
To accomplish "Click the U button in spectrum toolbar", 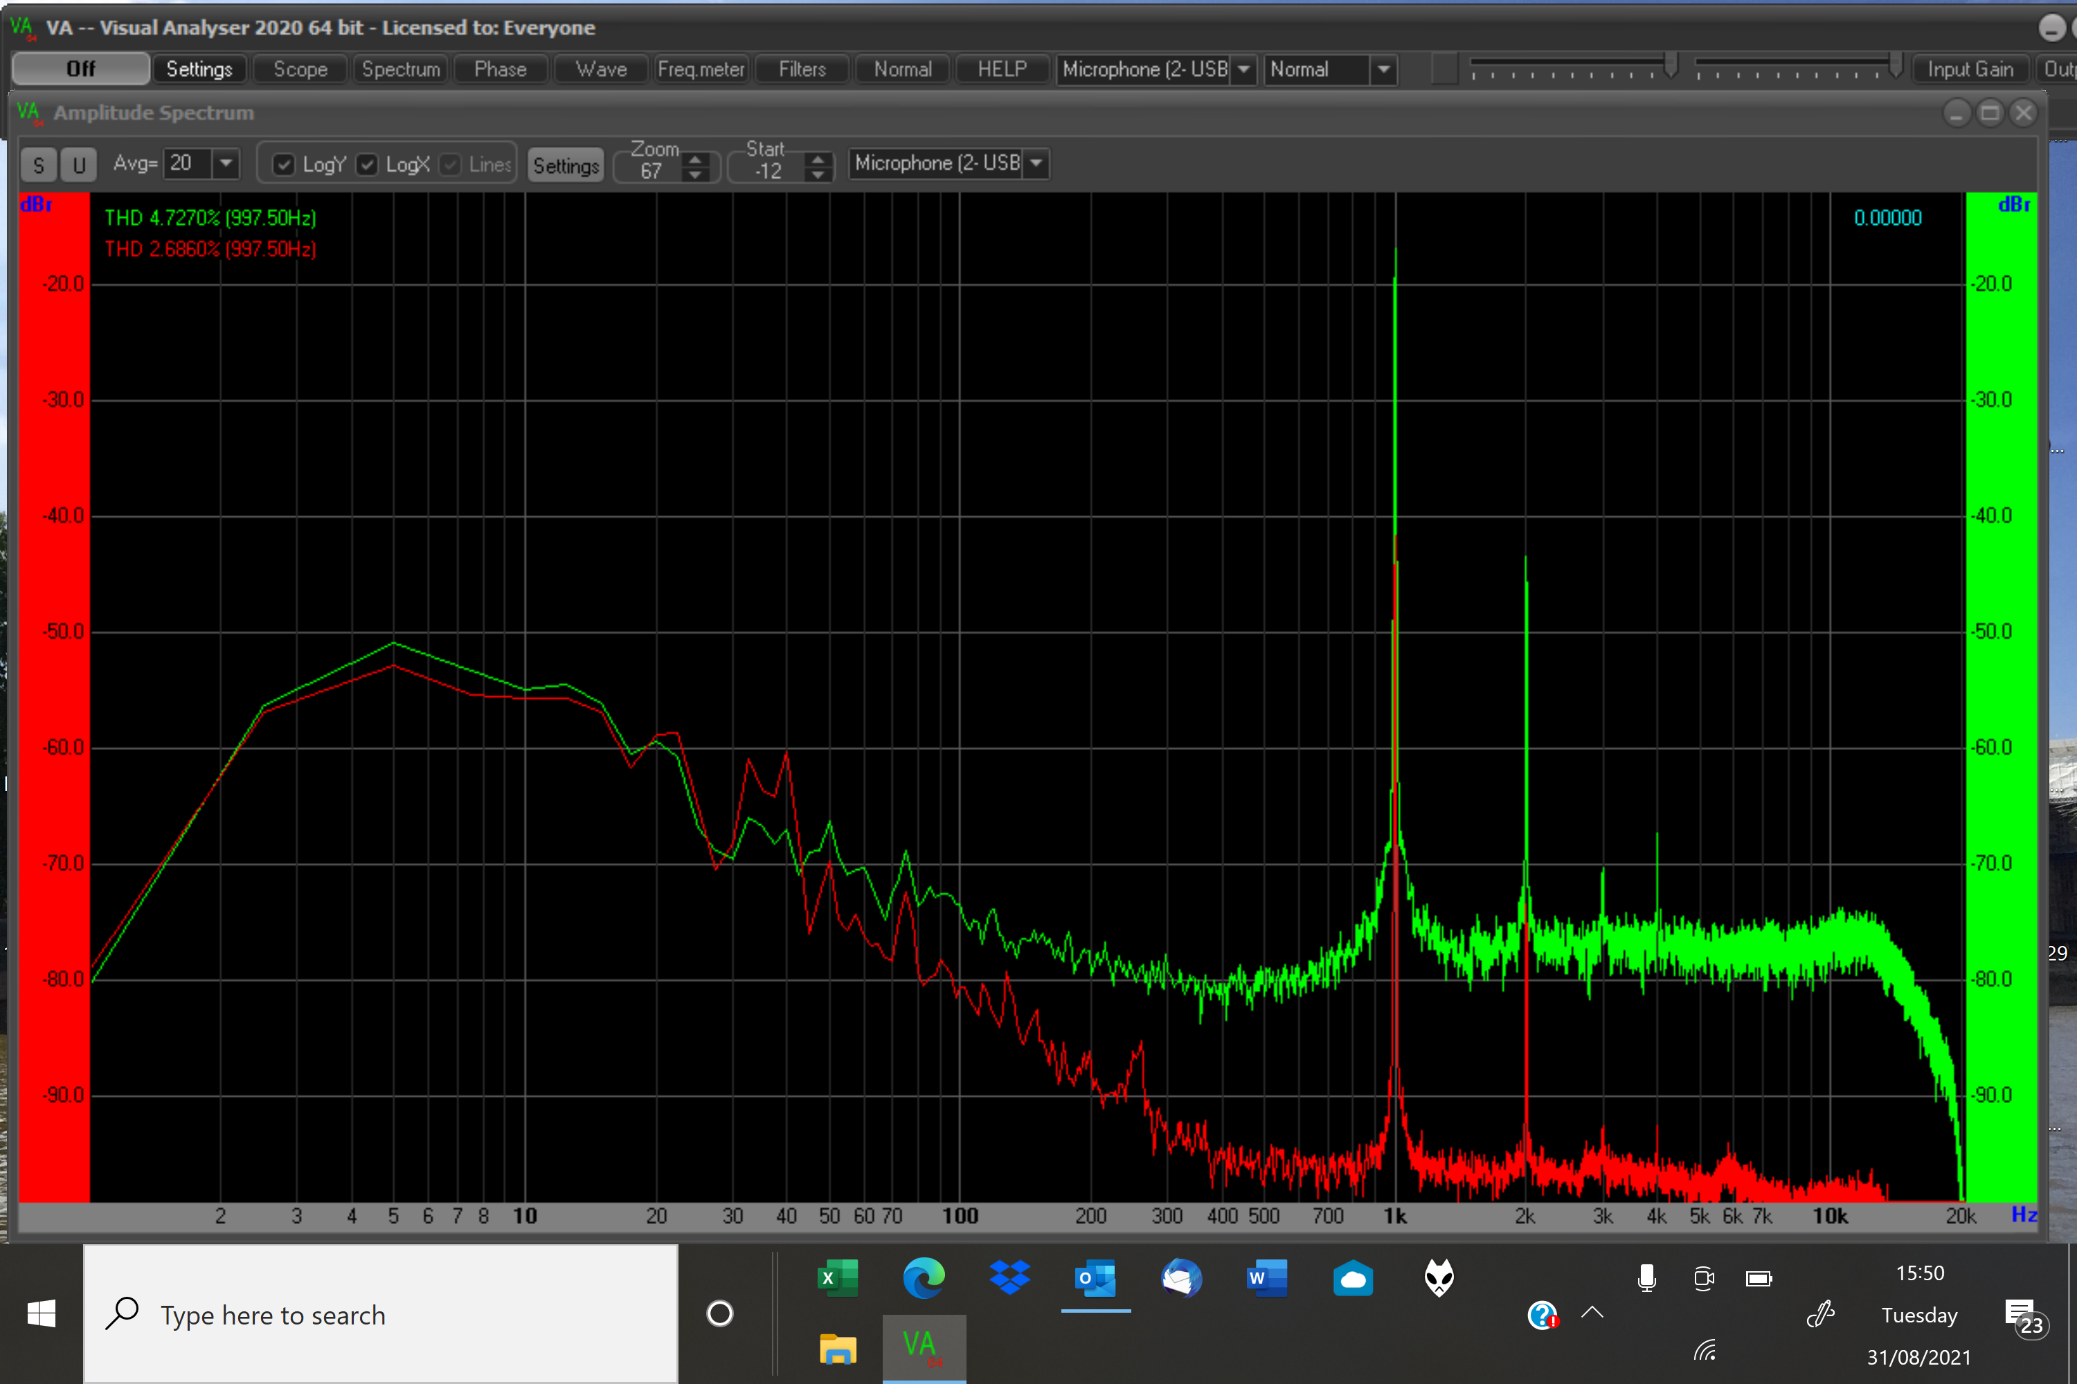I will (79, 165).
